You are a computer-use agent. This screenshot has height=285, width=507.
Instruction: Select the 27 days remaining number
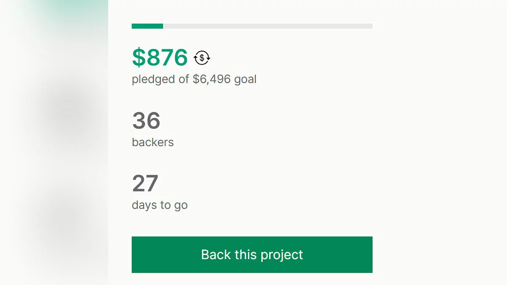145,184
